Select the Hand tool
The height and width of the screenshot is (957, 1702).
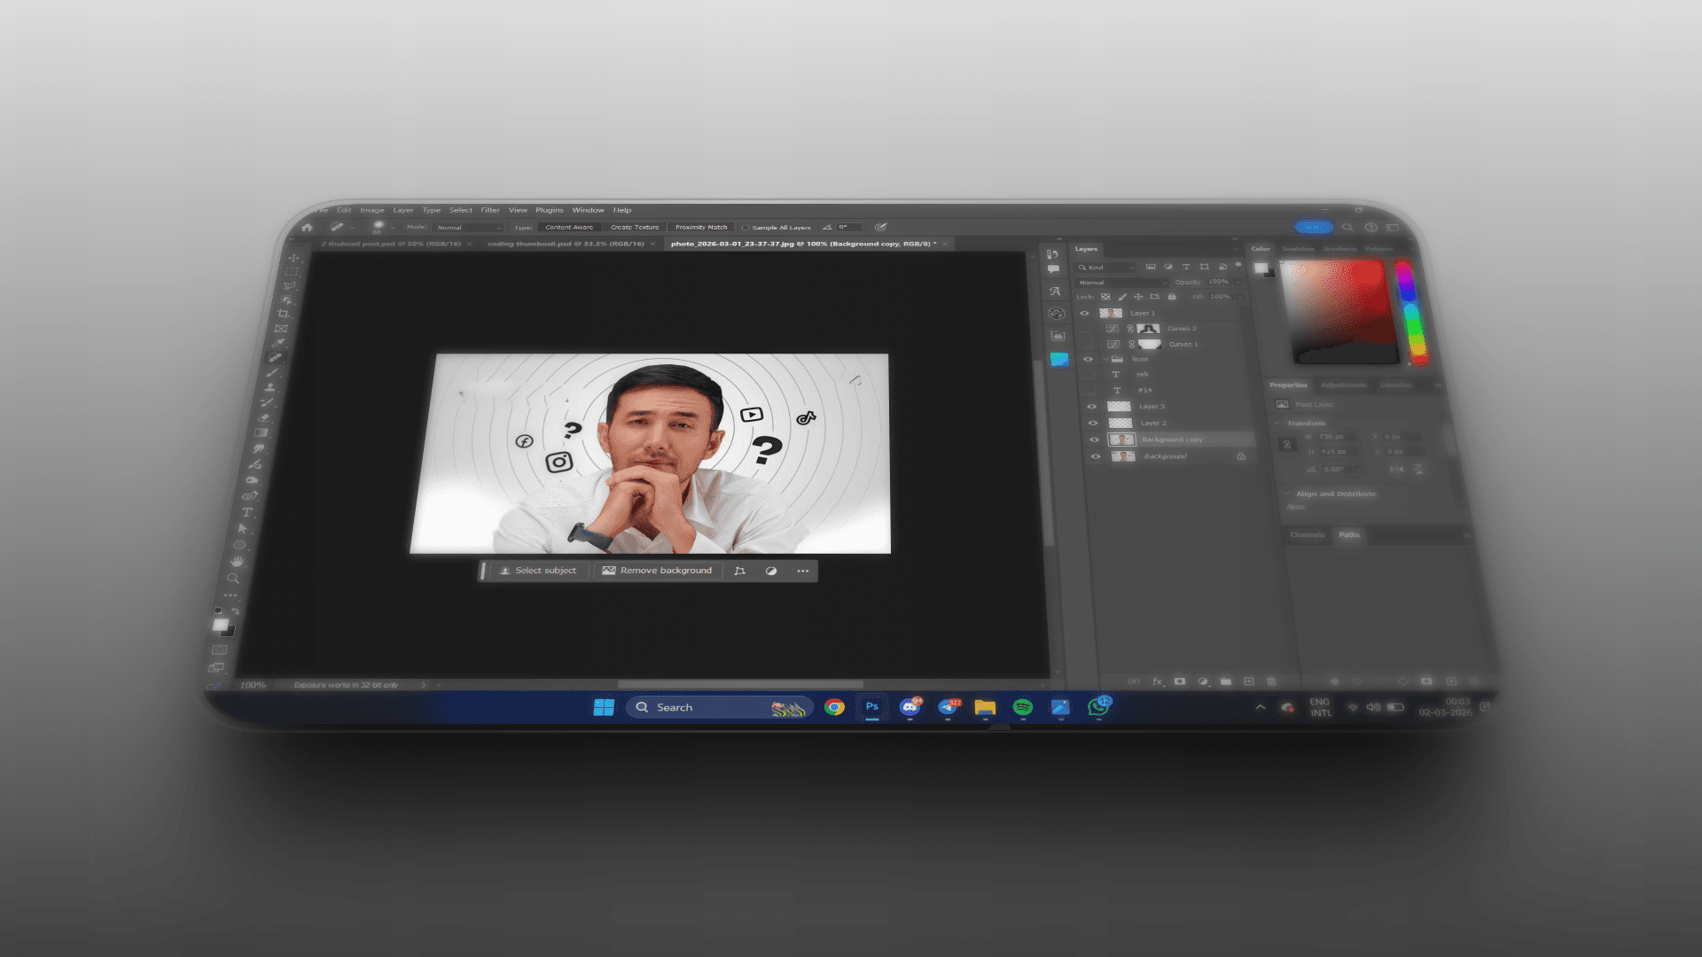[237, 562]
